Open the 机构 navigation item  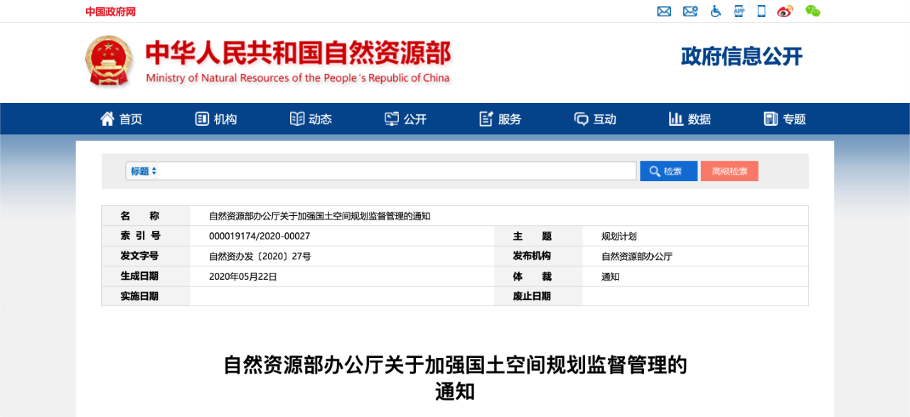tap(216, 119)
